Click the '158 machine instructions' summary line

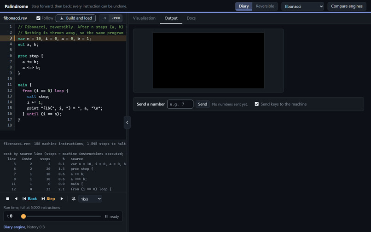click(64, 144)
